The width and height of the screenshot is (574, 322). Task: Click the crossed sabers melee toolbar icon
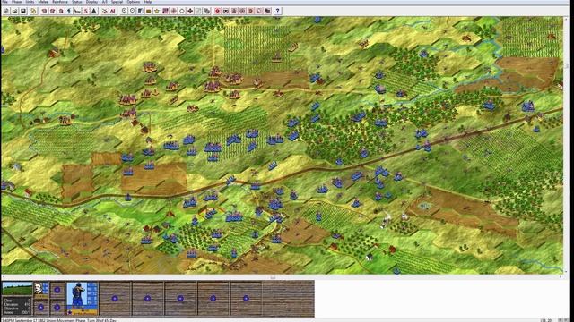[105, 11]
